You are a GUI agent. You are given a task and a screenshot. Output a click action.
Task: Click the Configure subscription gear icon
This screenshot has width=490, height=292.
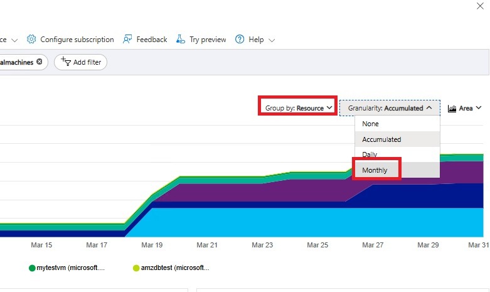click(31, 40)
